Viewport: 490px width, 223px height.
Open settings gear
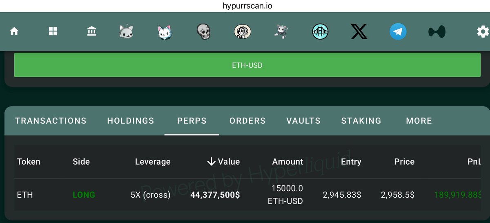click(483, 31)
